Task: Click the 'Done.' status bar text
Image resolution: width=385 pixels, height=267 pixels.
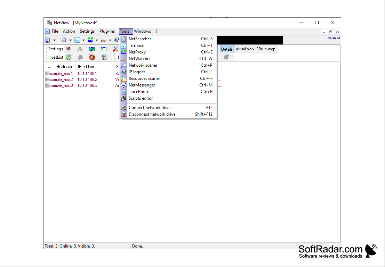Action: (137, 246)
